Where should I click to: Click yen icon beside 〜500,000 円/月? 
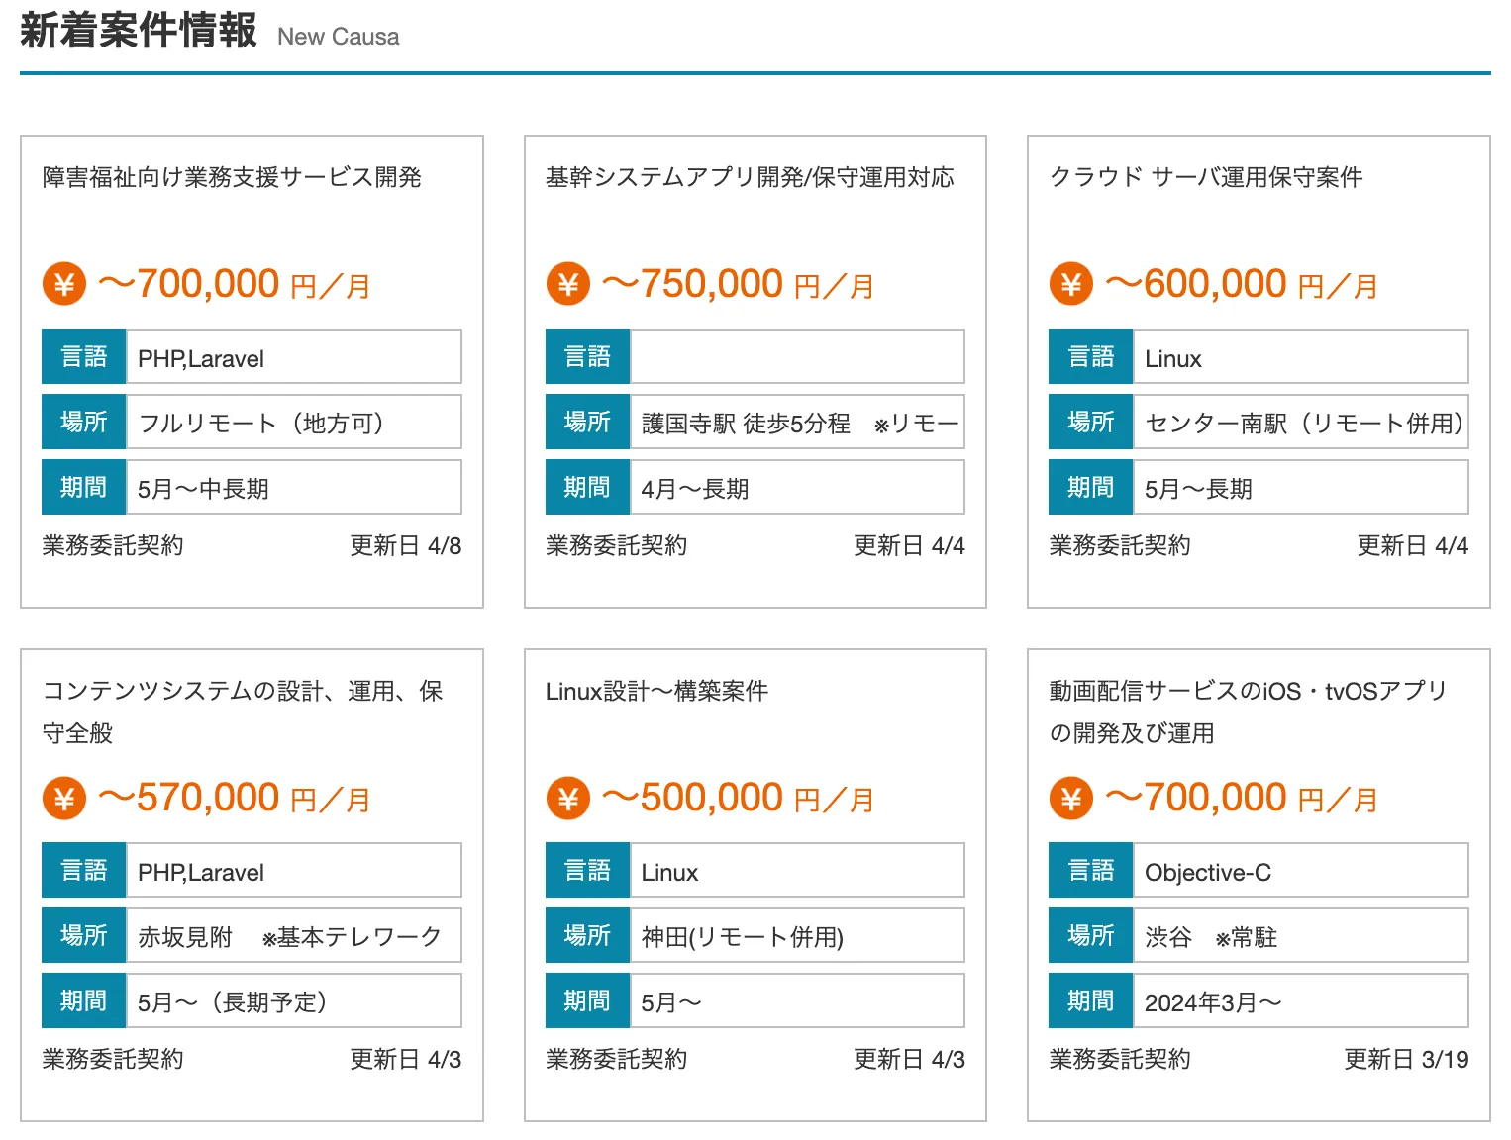[567, 799]
